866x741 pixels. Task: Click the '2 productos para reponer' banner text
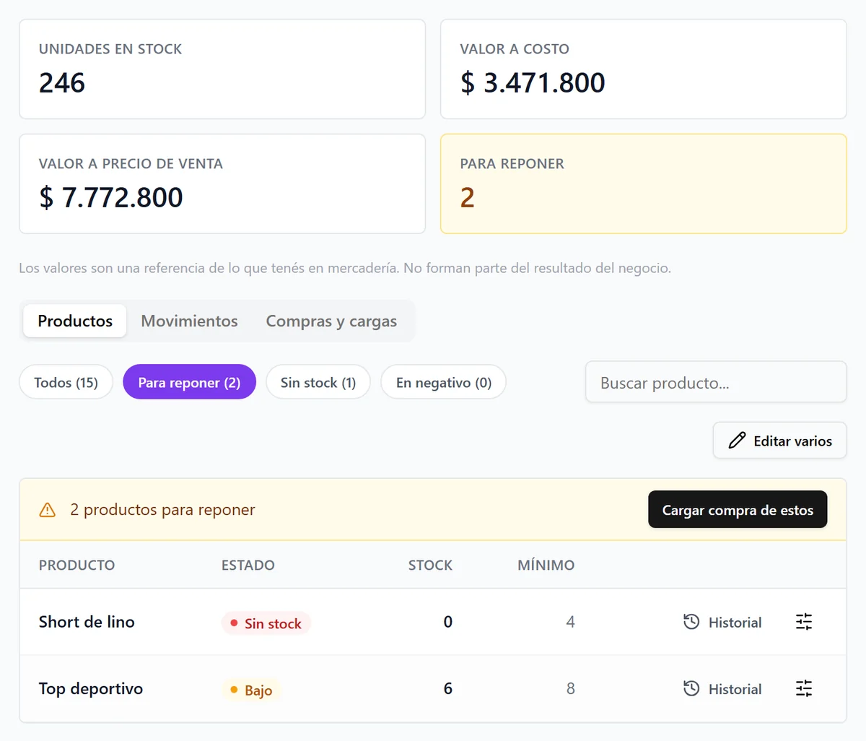162,510
